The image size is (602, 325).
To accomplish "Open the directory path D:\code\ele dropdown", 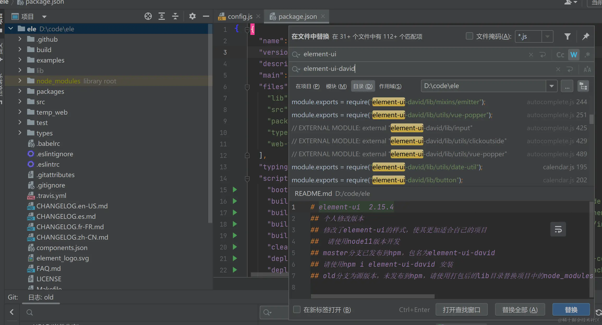I will tap(552, 86).
